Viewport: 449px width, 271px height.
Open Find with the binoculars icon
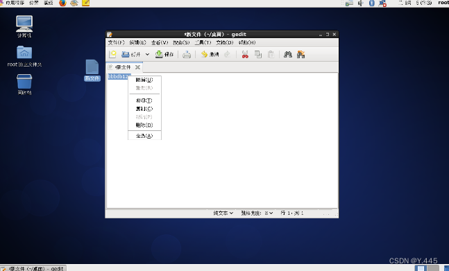click(288, 54)
